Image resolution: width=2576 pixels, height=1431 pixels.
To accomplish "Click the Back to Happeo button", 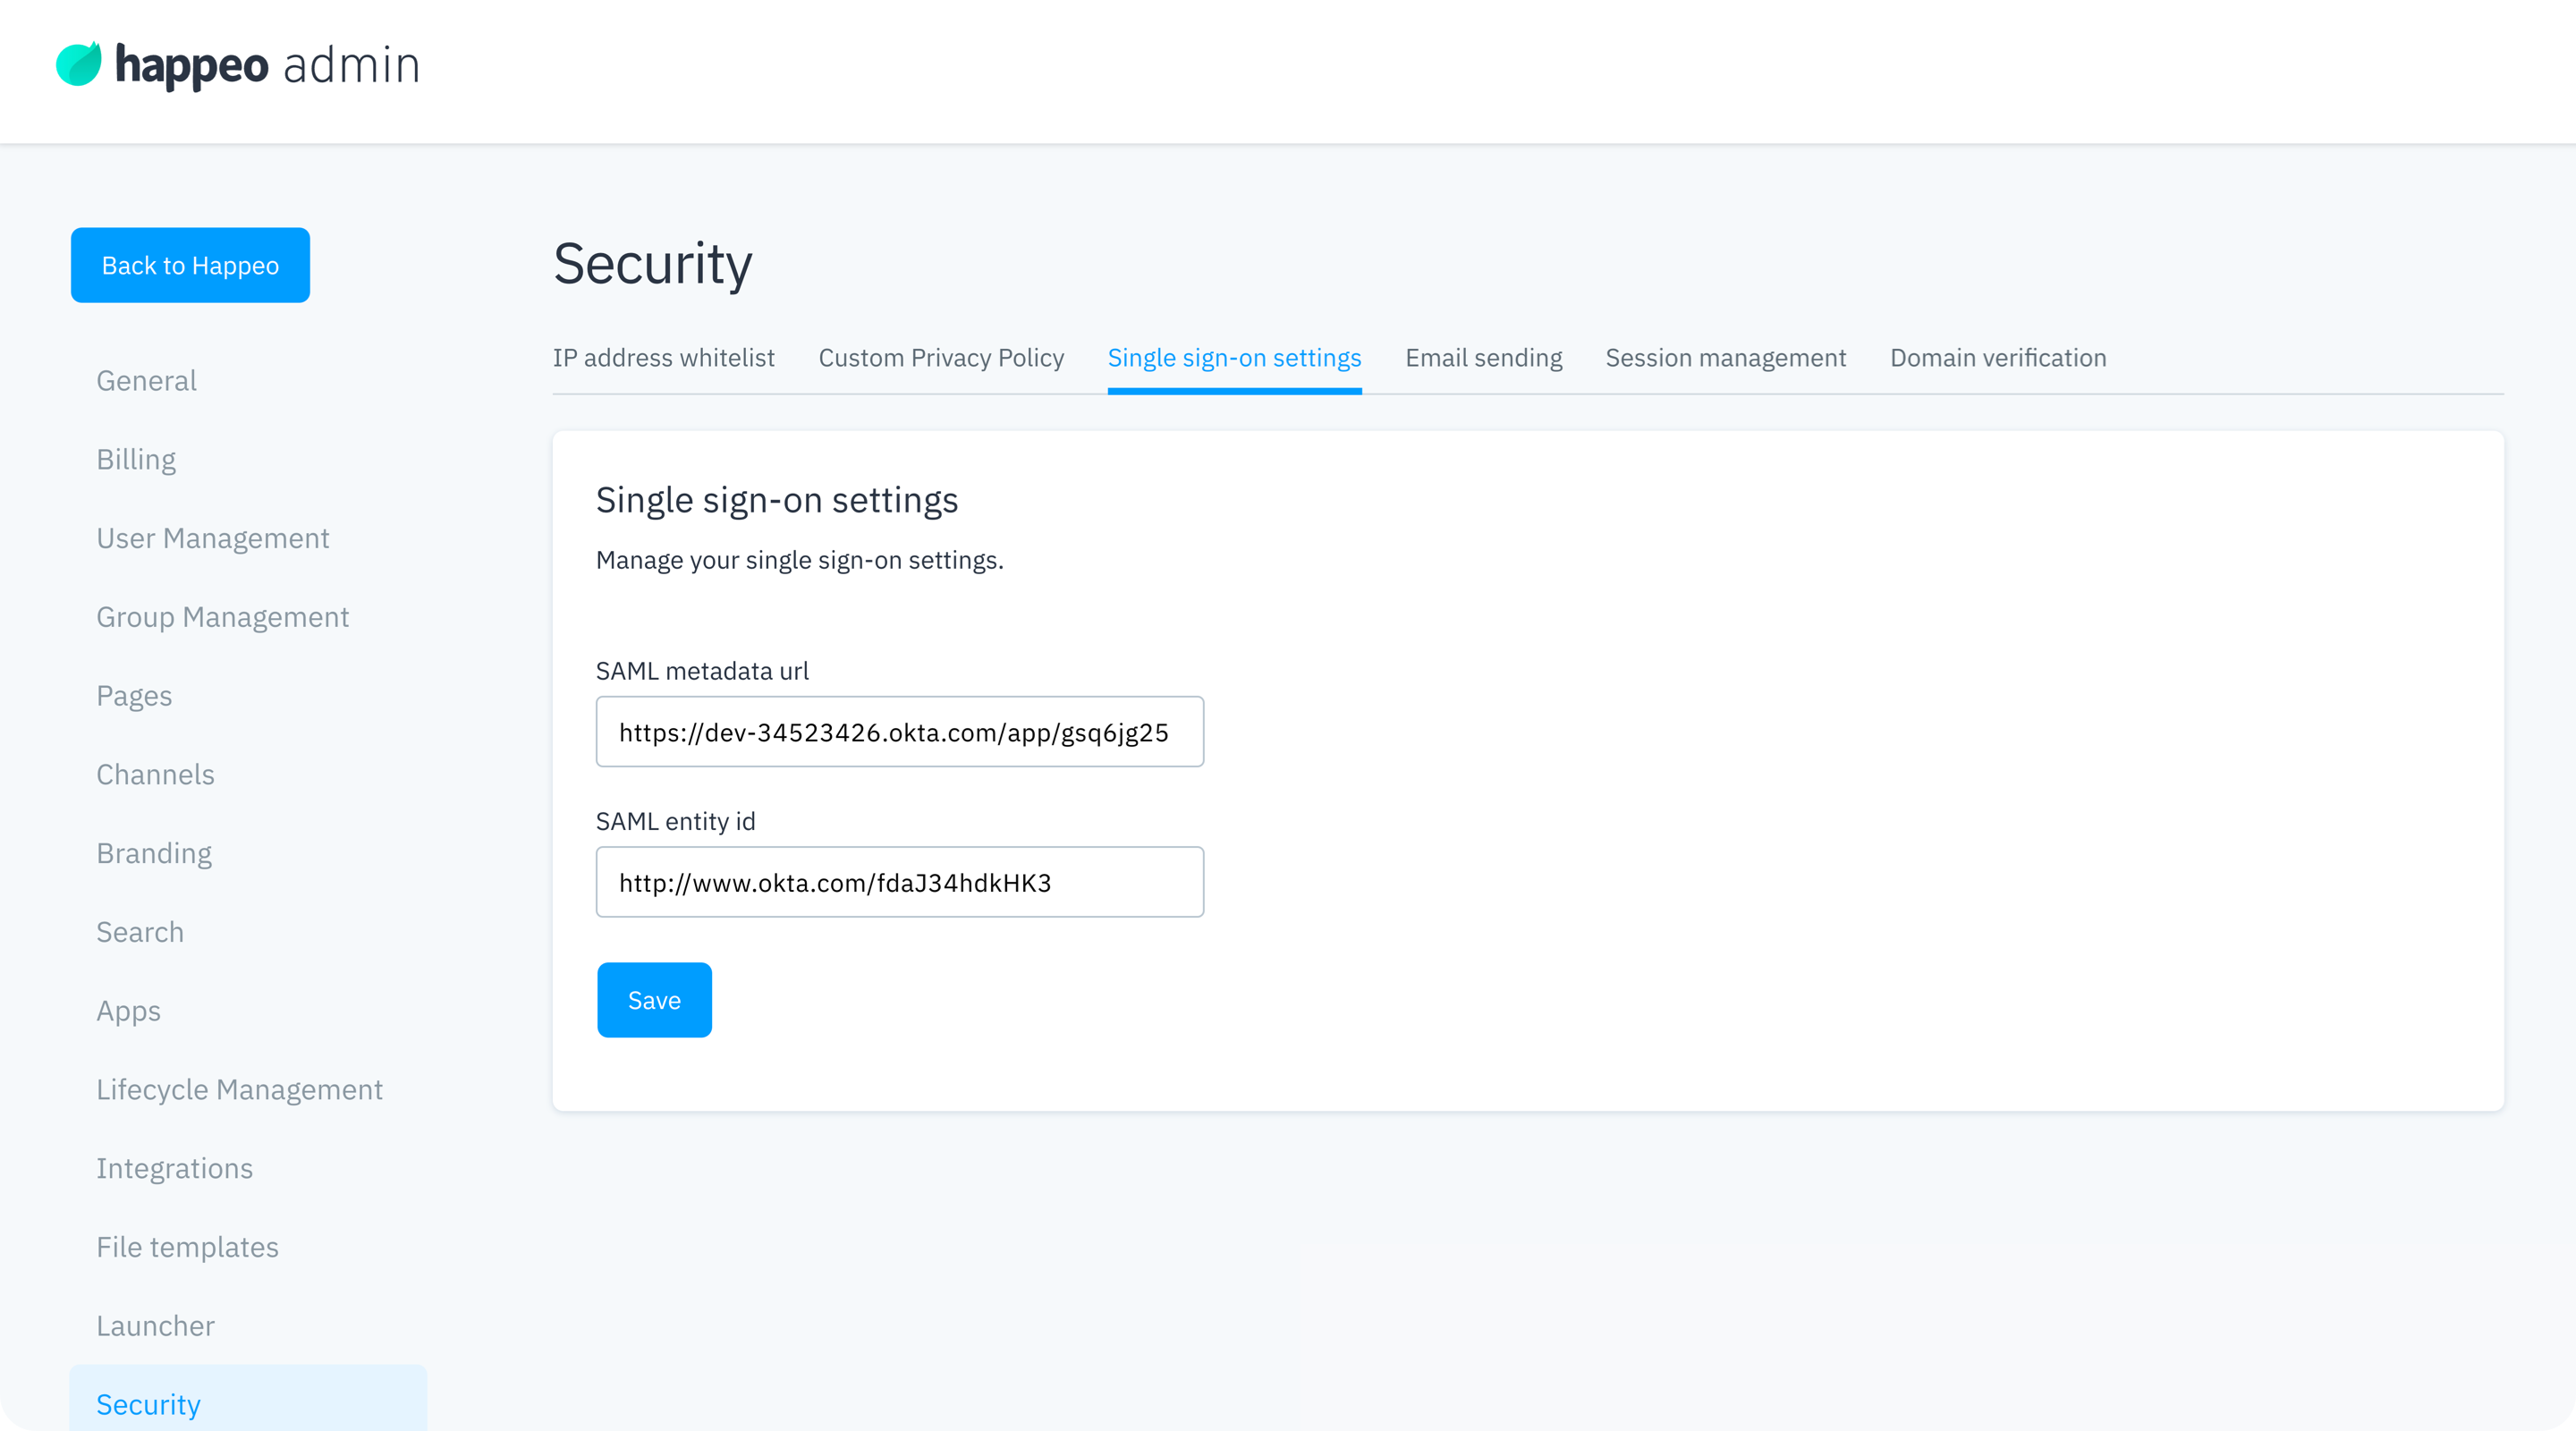I will pyautogui.click(x=190, y=265).
